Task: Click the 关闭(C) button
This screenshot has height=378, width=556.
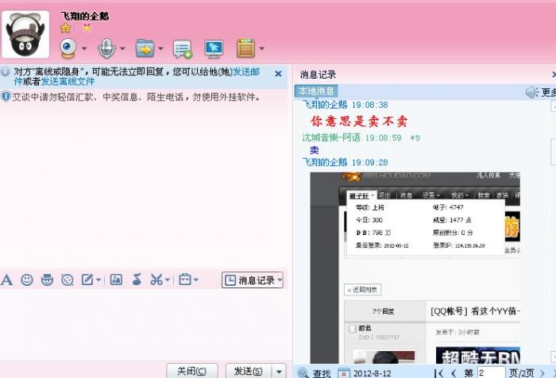Action: click(192, 371)
